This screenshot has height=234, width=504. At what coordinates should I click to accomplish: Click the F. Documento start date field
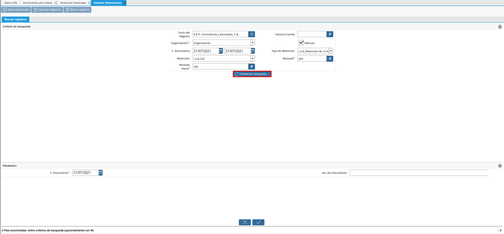tap(206, 51)
